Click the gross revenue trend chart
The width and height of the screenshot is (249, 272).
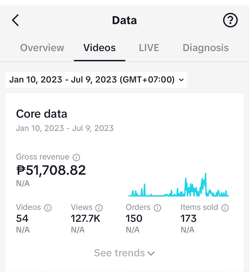[x=179, y=186]
